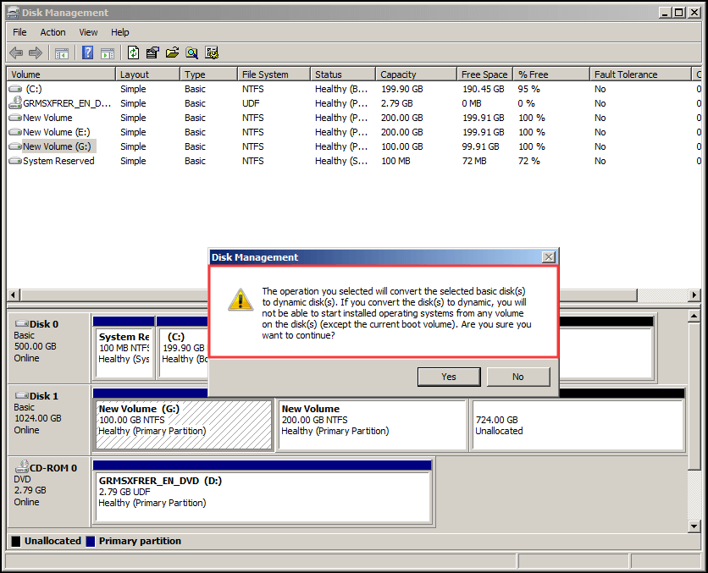708x573 pixels.
Task: Select the New Volume (E:) row
Action: coord(353,132)
